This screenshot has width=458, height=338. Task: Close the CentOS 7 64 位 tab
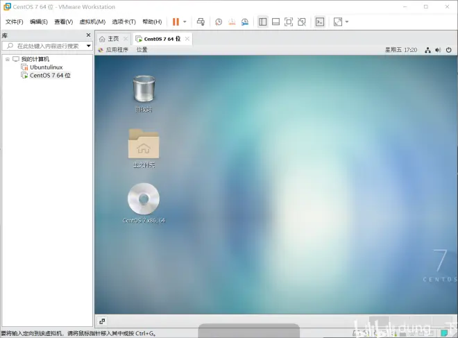point(187,39)
